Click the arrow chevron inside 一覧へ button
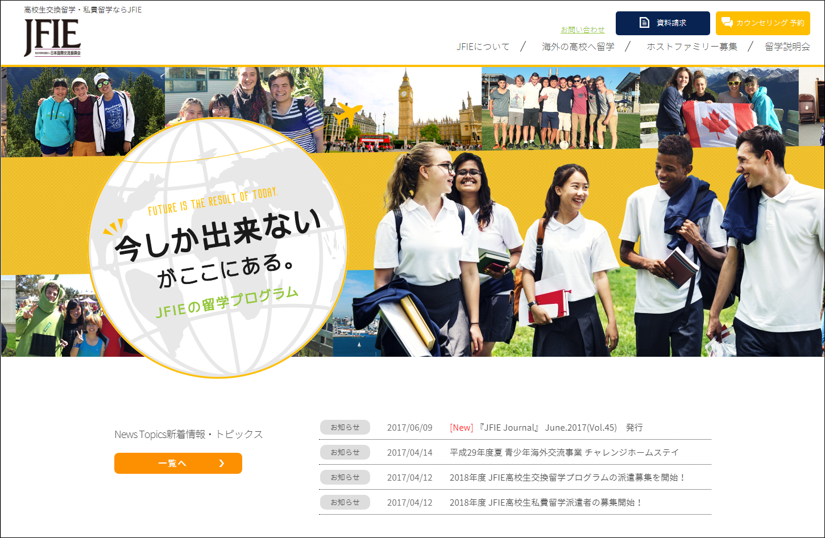Image resolution: width=825 pixels, height=538 pixels. pyautogui.click(x=222, y=464)
